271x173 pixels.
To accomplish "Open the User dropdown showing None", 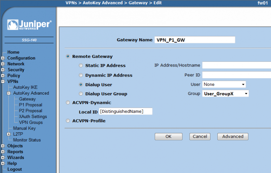I will (224, 84).
